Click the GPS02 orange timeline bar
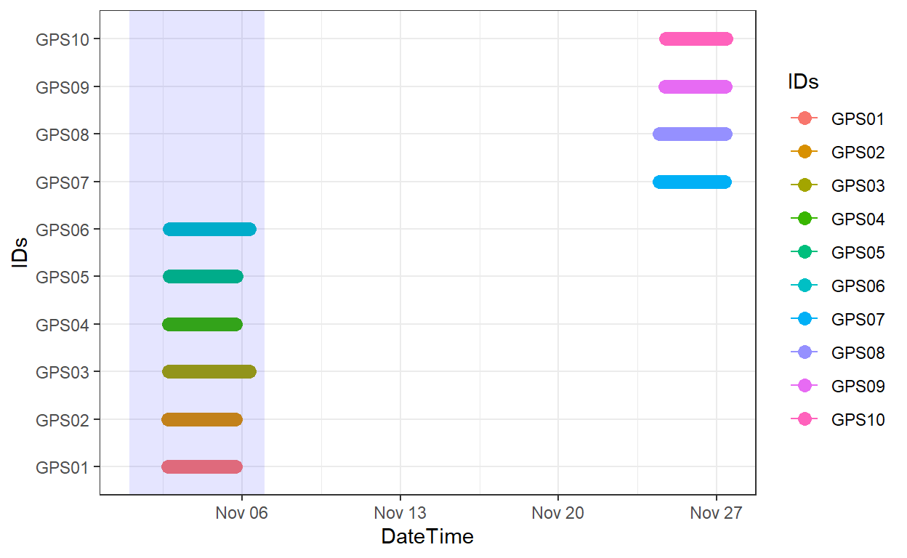This screenshot has width=907, height=558. (x=202, y=420)
